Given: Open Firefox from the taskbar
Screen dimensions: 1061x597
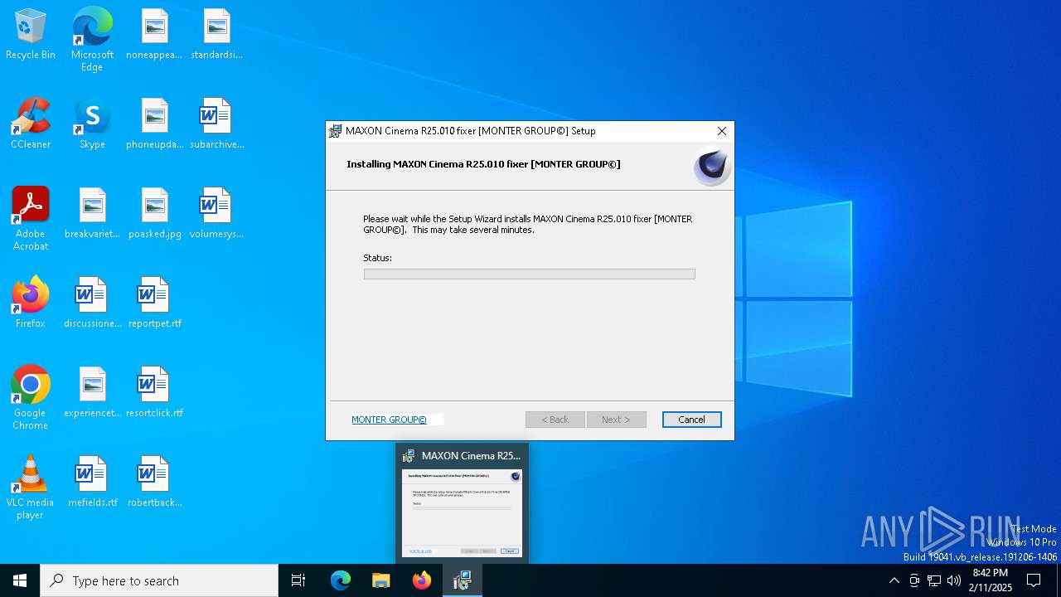Looking at the screenshot, I should [422, 580].
